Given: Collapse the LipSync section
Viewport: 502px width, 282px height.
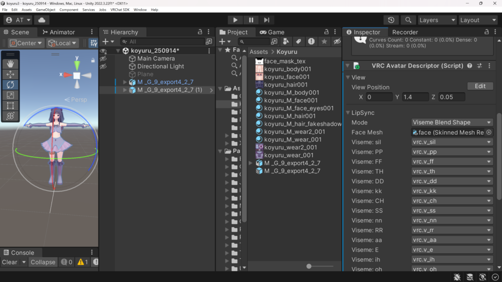Looking at the screenshot, I should pos(348,113).
